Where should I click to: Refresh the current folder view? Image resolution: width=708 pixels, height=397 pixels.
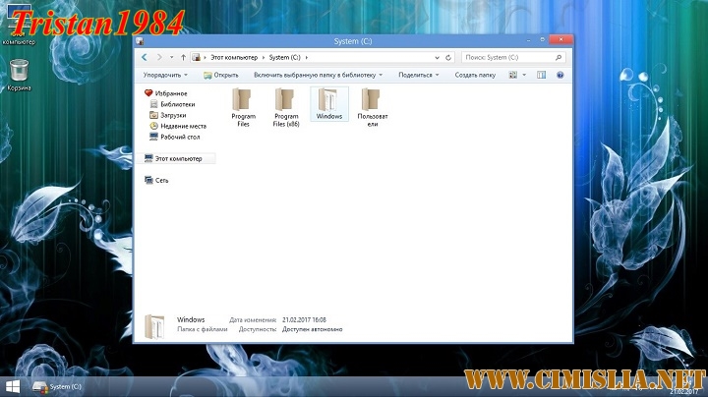pos(448,57)
